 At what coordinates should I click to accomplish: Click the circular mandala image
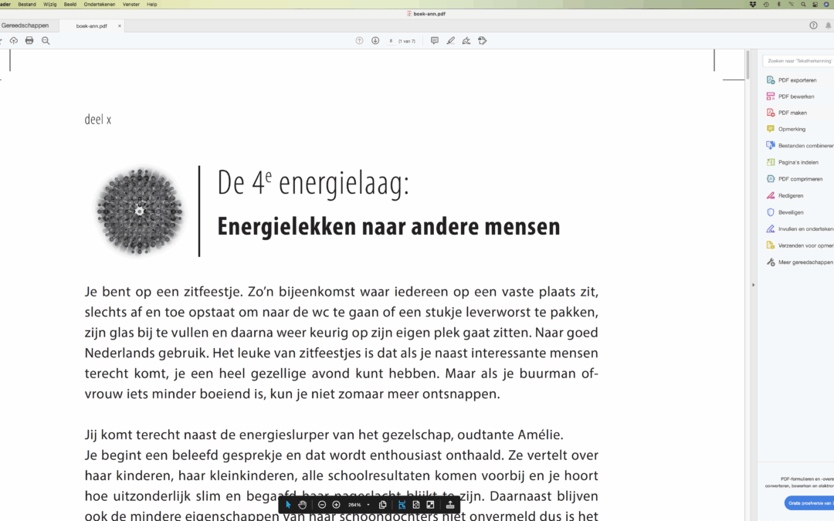click(140, 211)
